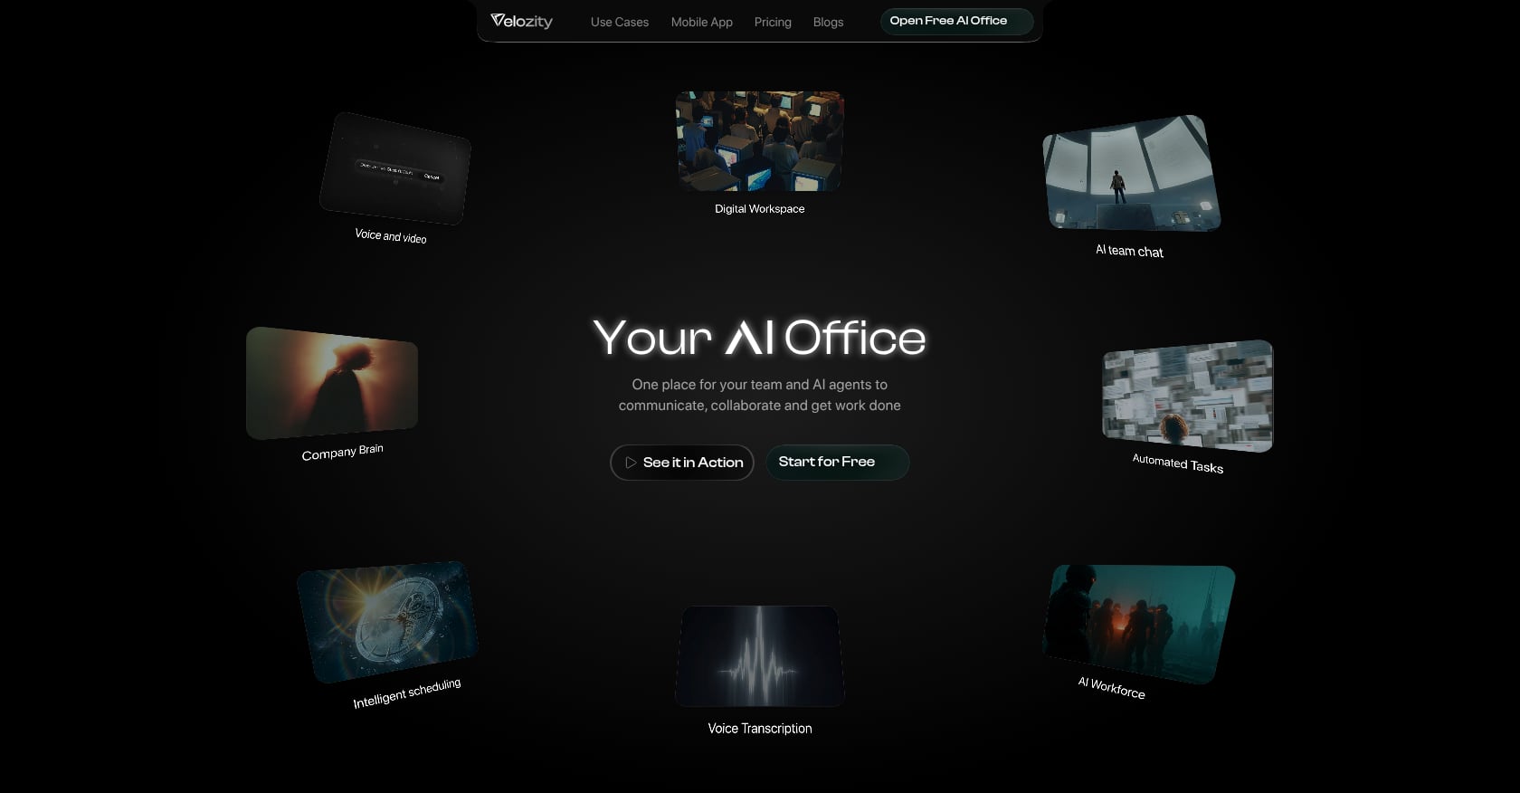
Task: Click the 'AI team chat' caption
Action: click(x=1130, y=251)
